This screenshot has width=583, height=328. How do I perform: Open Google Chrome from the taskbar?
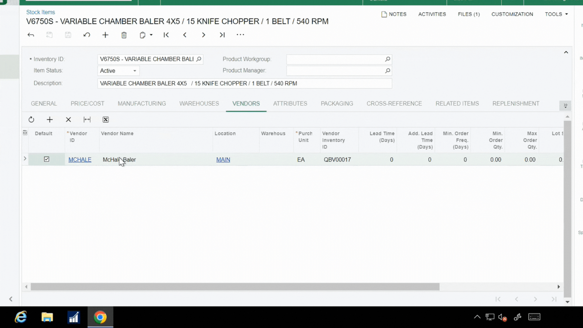pyautogui.click(x=100, y=317)
